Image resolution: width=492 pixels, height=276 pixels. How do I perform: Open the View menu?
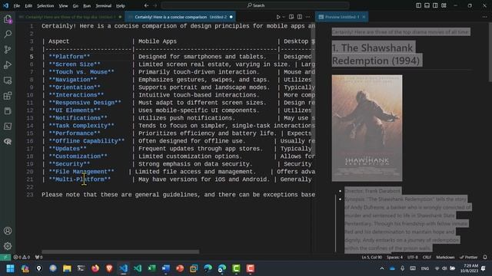[x=63, y=5]
